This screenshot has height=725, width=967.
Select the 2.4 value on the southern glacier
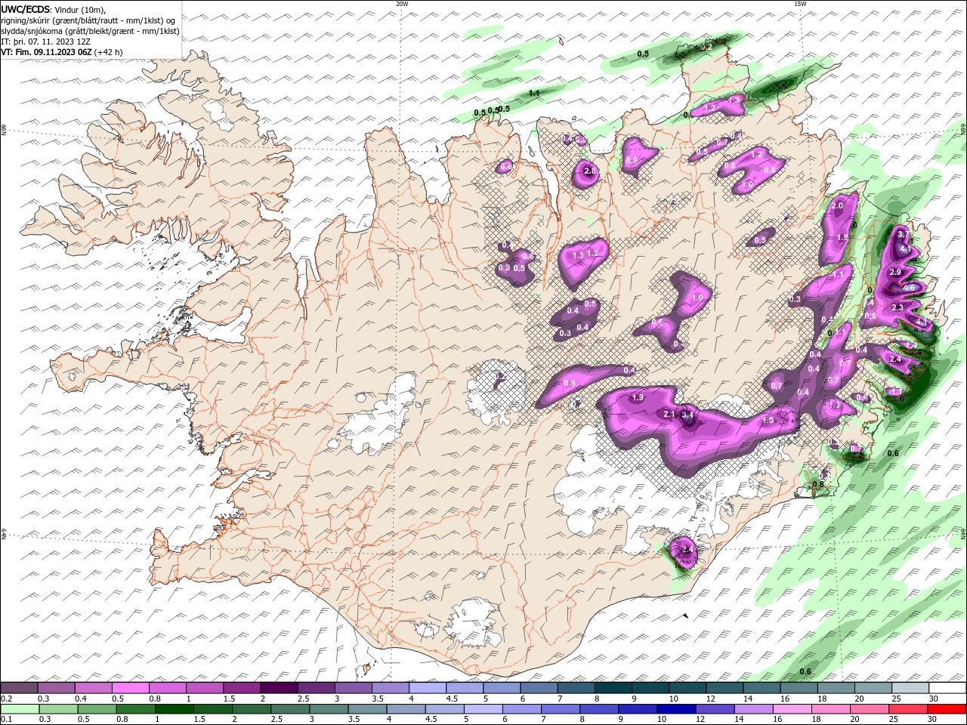pos(687,549)
